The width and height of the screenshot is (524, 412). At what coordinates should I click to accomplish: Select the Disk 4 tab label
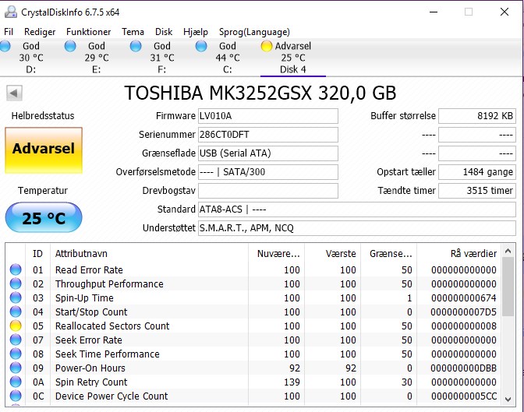click(x=292, y=69)
